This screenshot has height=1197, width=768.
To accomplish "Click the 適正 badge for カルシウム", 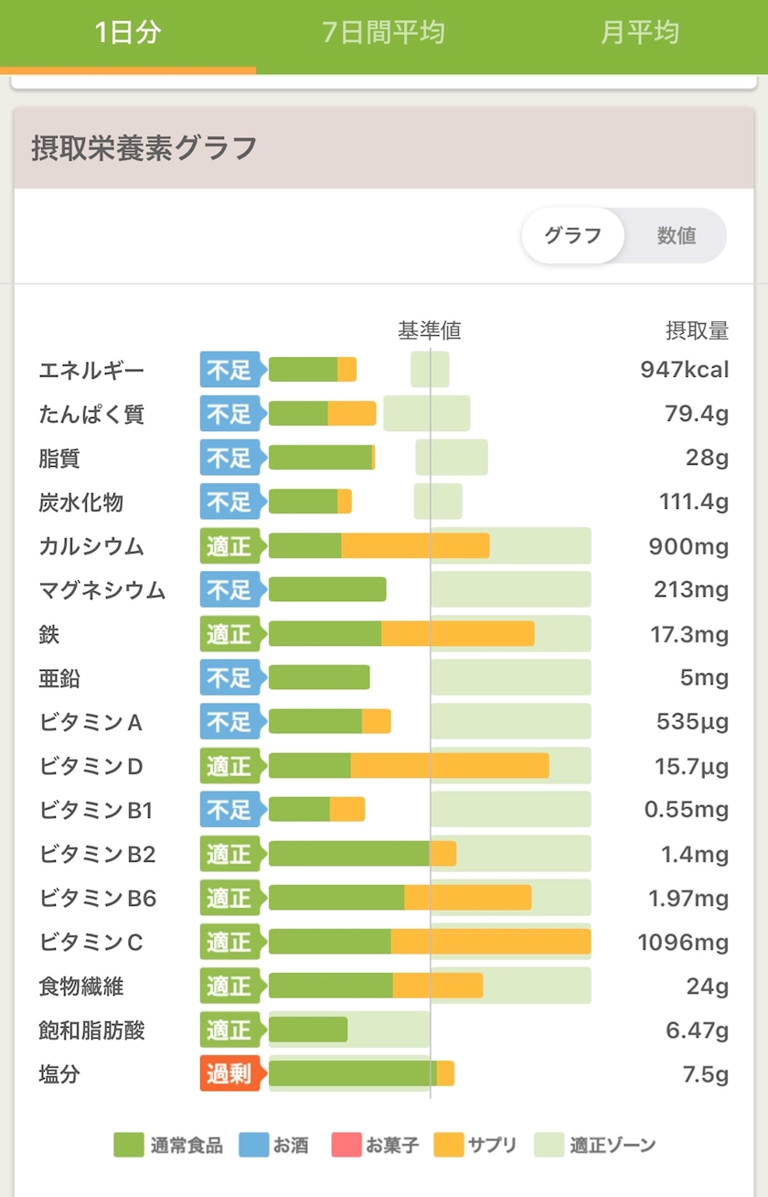I will 230,546.
